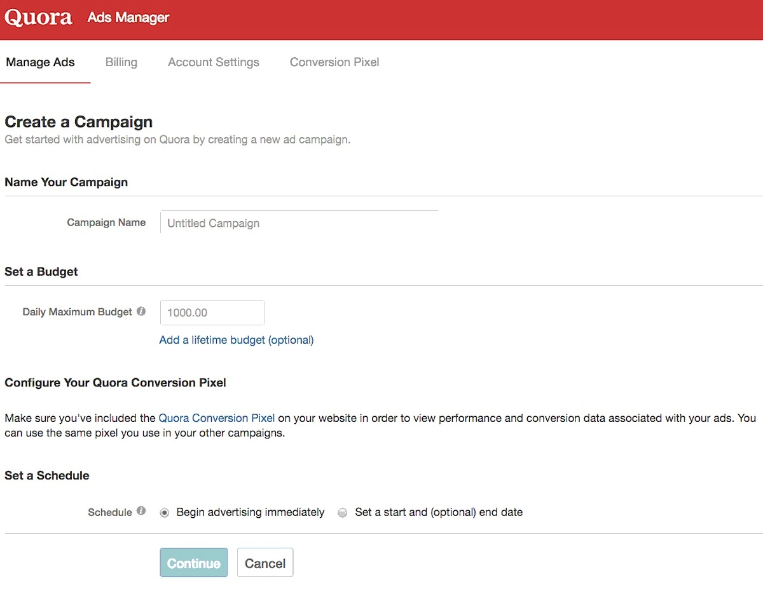Click the Campaign Name input field
Viewport: 763px width, 589px height.
click(x=299, y=222)
